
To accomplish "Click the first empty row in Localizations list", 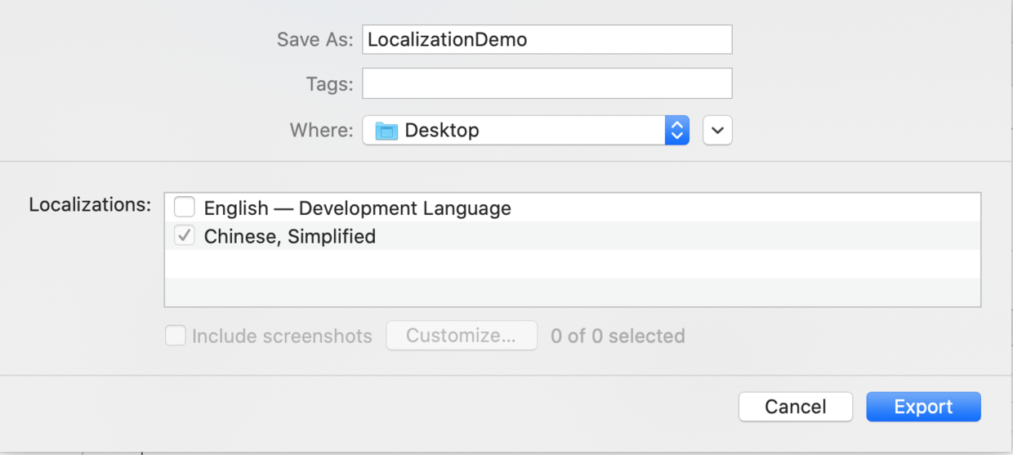I will (x=572, y=264).
